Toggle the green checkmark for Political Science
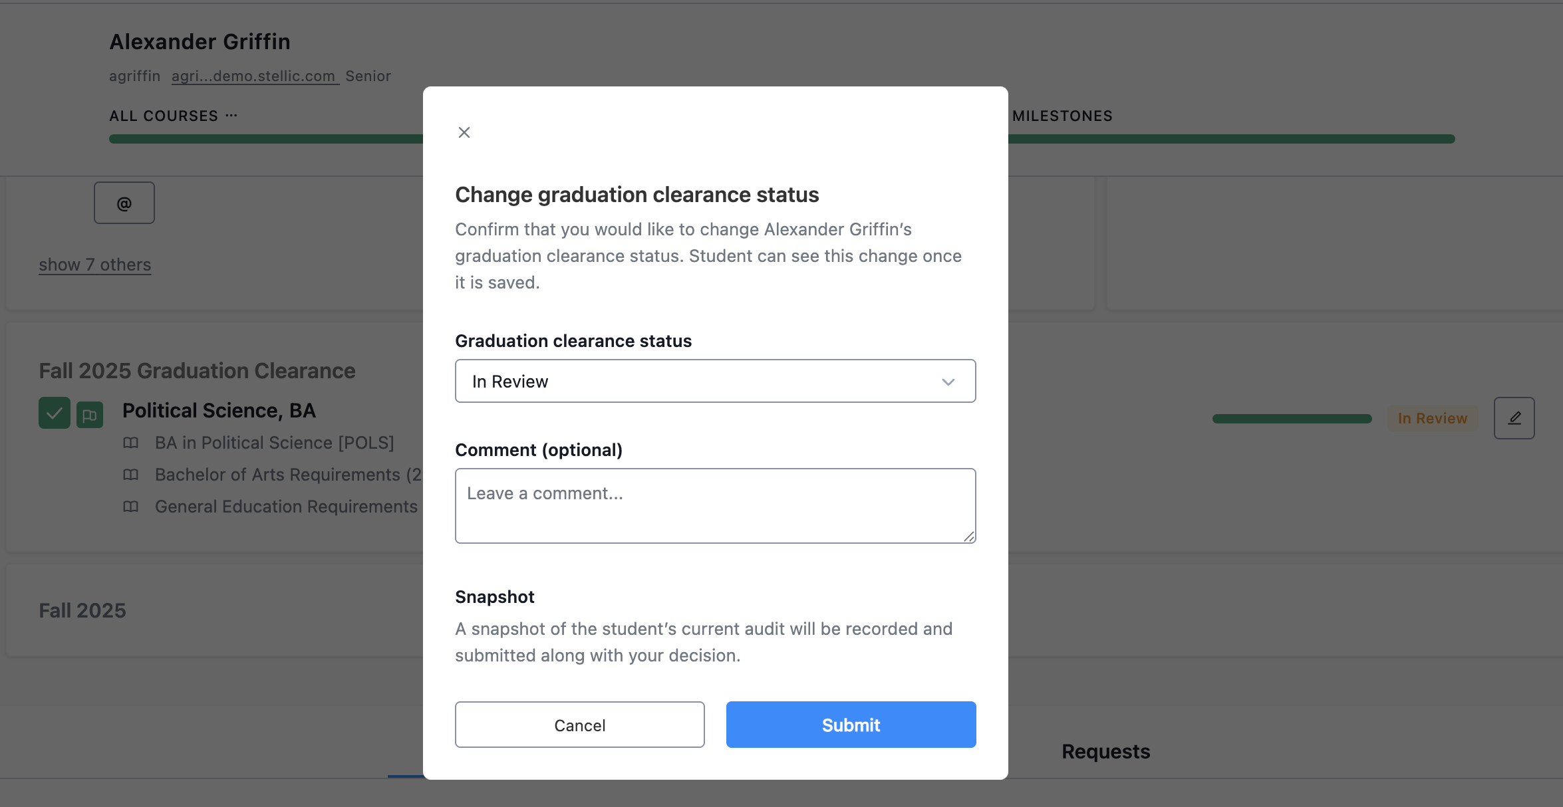The height and width of the screenshot is (807, 1563). (x=55, y=413)
